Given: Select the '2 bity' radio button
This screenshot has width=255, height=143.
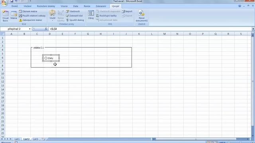Looking at the screenshot, I should click(46, 58).
